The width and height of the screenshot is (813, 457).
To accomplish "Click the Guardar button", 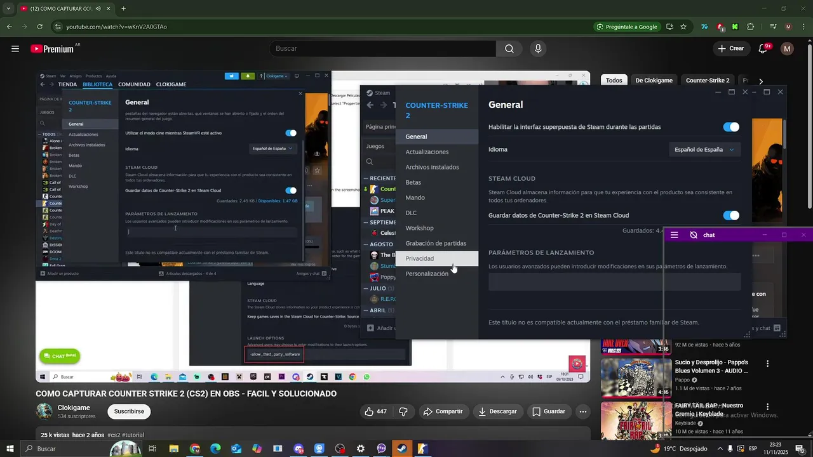I will 549,411.
